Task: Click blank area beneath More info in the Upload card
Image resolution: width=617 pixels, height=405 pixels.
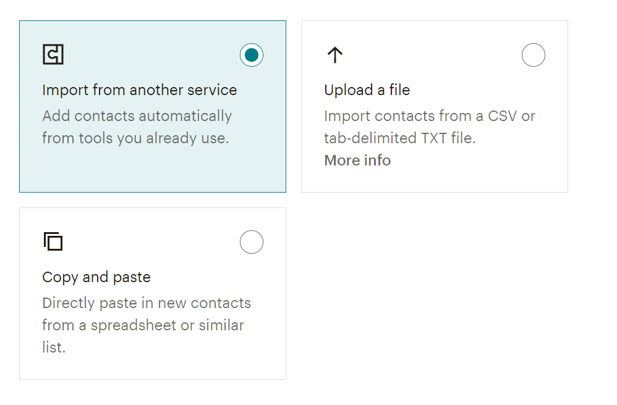Action: (x=435, y=180)
